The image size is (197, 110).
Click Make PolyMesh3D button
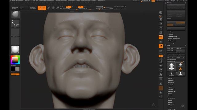pyautogui.click(x=179, y=55)
